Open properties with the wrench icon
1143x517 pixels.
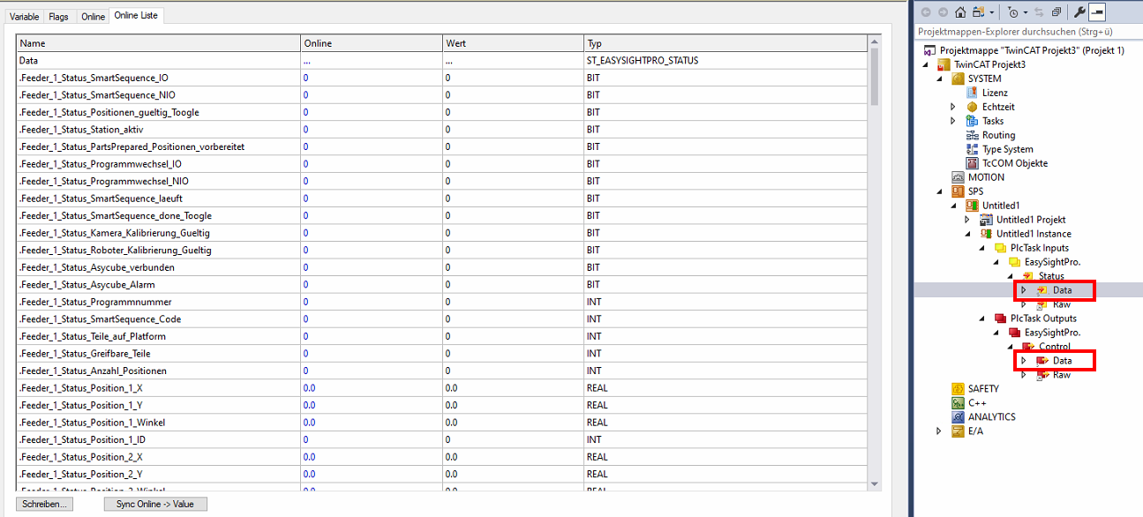(1079, 12)
